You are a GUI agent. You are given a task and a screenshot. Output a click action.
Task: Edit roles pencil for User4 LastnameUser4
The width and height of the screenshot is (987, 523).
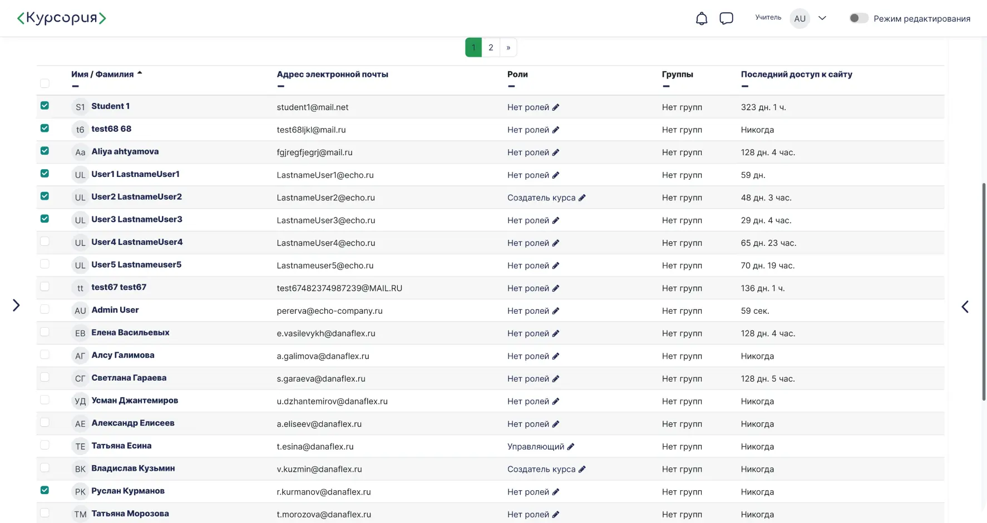click(556, 243)
